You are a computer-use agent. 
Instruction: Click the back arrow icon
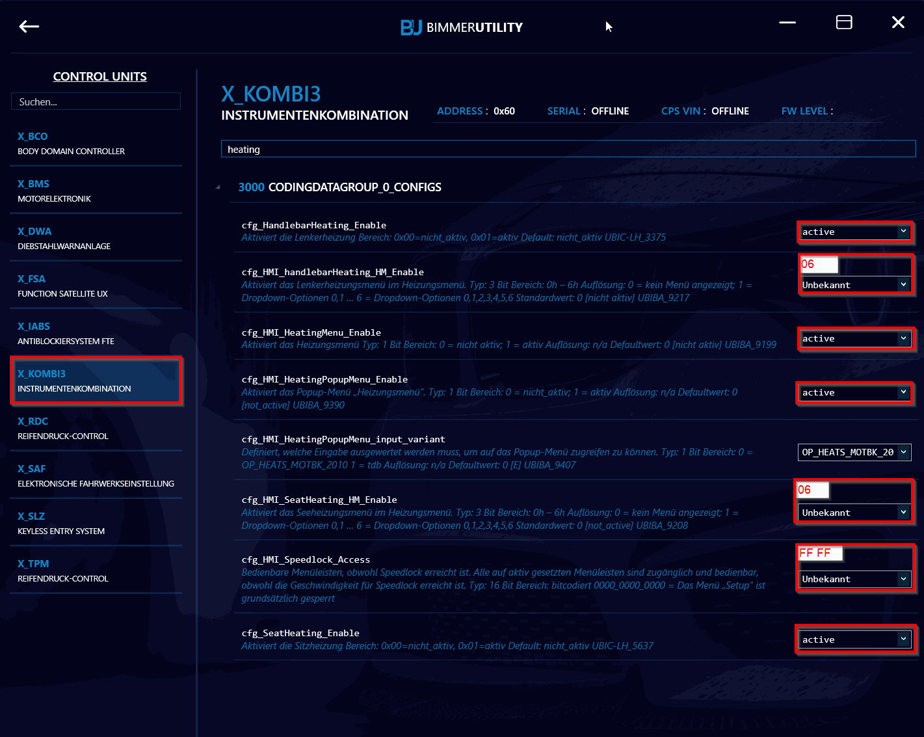[29, 26]
